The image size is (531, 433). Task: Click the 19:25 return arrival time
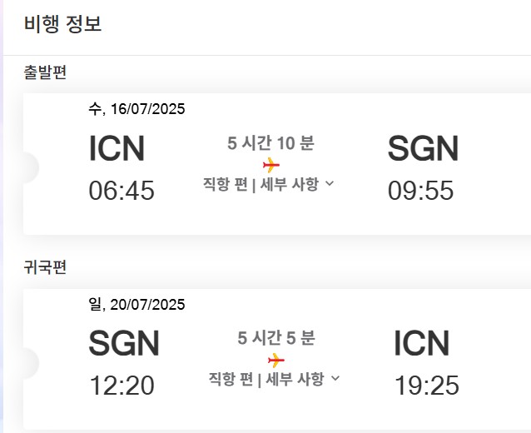pos(426,386)
